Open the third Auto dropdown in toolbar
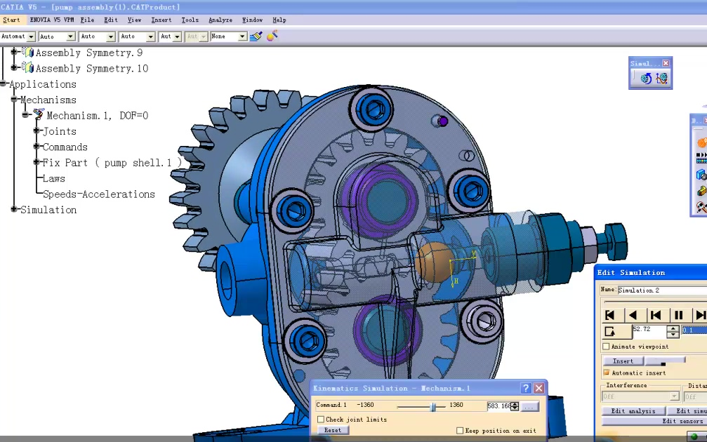The width and height of the screenshot is (707, 442). click(x=110, y=36)
